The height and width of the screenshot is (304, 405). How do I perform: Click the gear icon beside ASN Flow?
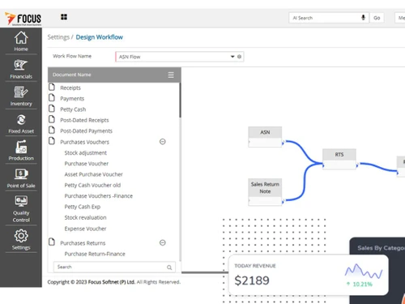click(239, 57)
